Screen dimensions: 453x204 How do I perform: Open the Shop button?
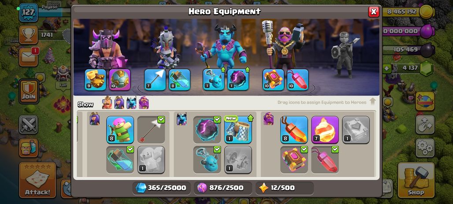(x=416, y=181)
